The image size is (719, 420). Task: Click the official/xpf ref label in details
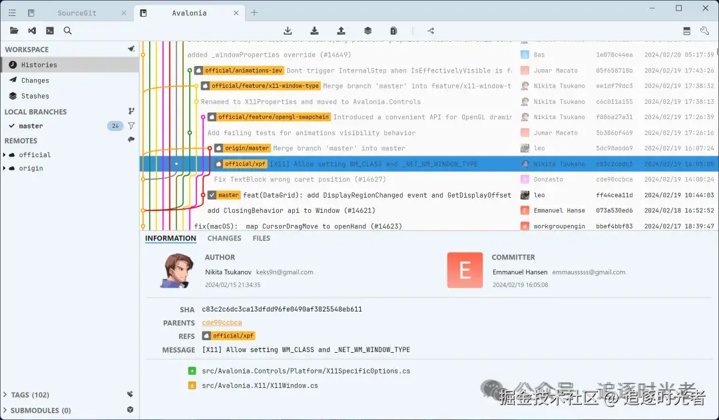(x=228, y=335)
